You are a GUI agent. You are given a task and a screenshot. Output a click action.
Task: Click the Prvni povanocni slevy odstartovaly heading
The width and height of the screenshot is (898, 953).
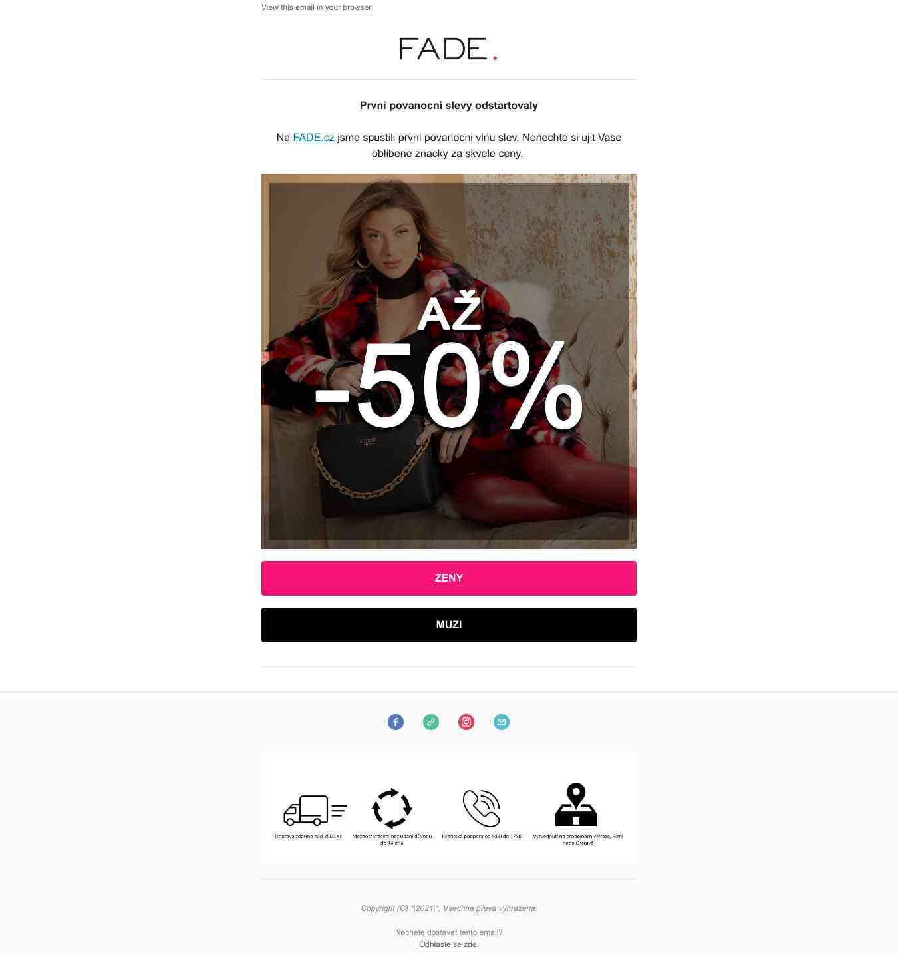tap(449, 106)
